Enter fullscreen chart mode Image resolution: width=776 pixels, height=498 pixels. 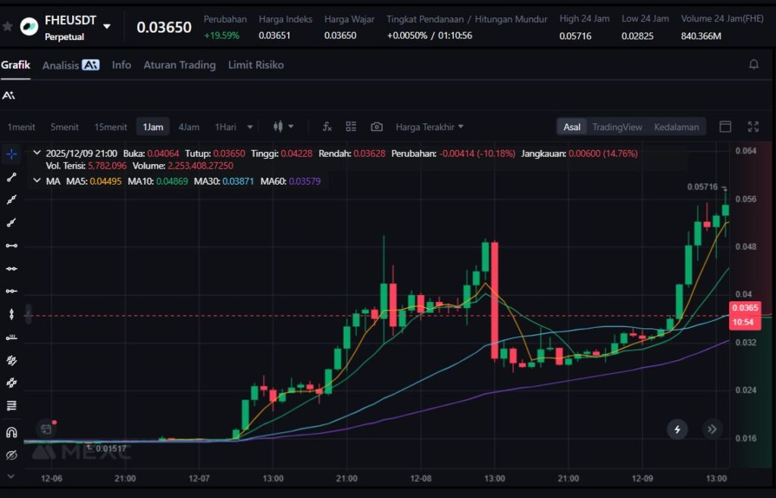753,127
